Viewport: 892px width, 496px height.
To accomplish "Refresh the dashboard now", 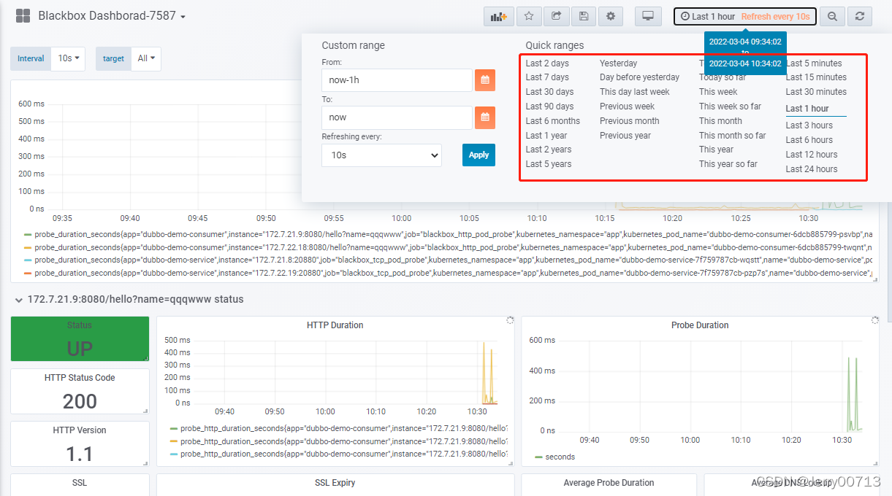I will (x=860, y=16).
